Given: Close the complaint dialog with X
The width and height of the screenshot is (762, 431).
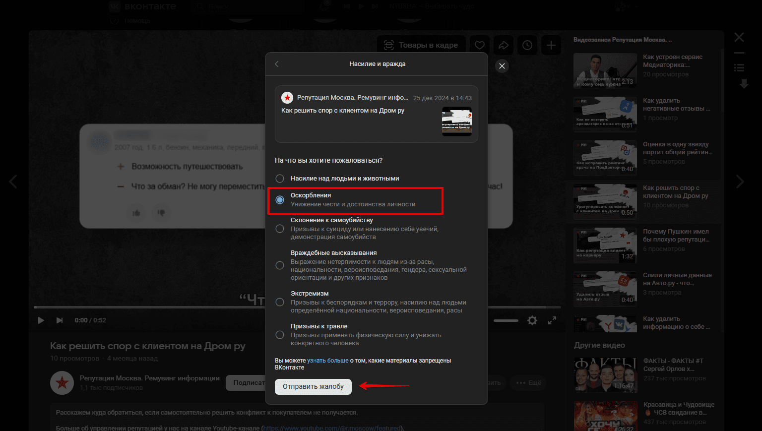Looking at the screenshot, I should click(x=502, y=66).
